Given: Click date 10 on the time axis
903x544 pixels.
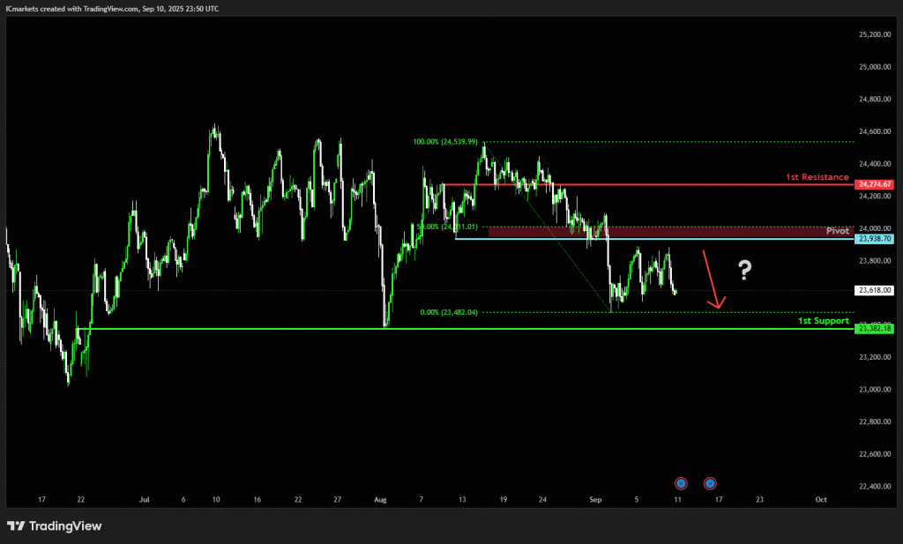Looking at the screenshot, I should coord(216,500).
